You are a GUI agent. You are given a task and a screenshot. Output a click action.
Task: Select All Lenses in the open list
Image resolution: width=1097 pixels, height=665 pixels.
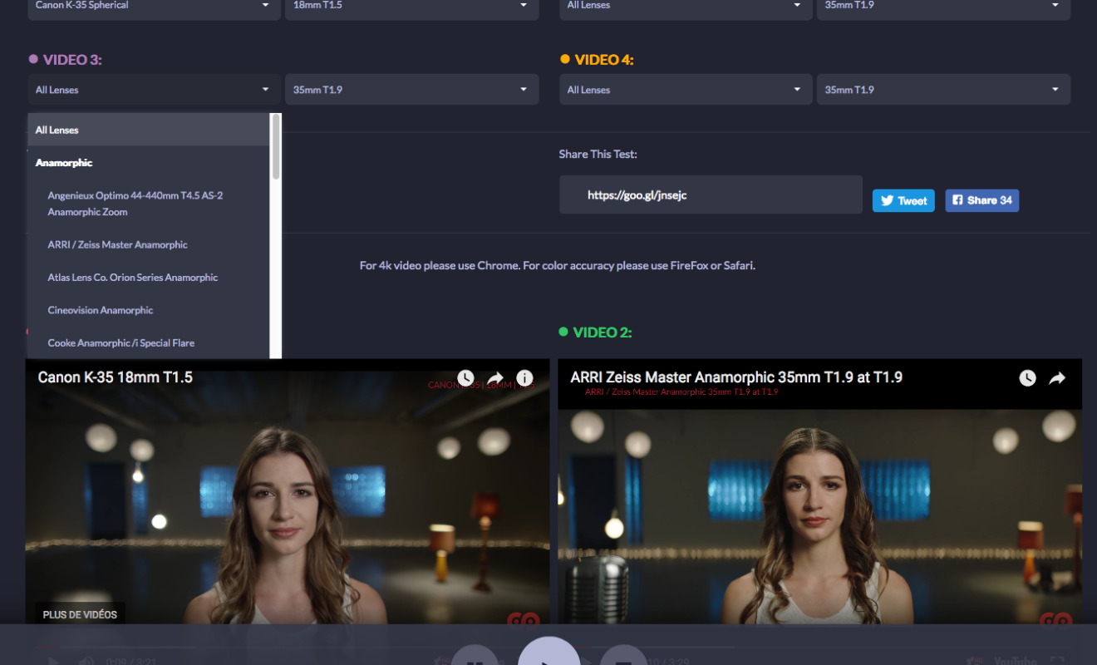(149, 130)
